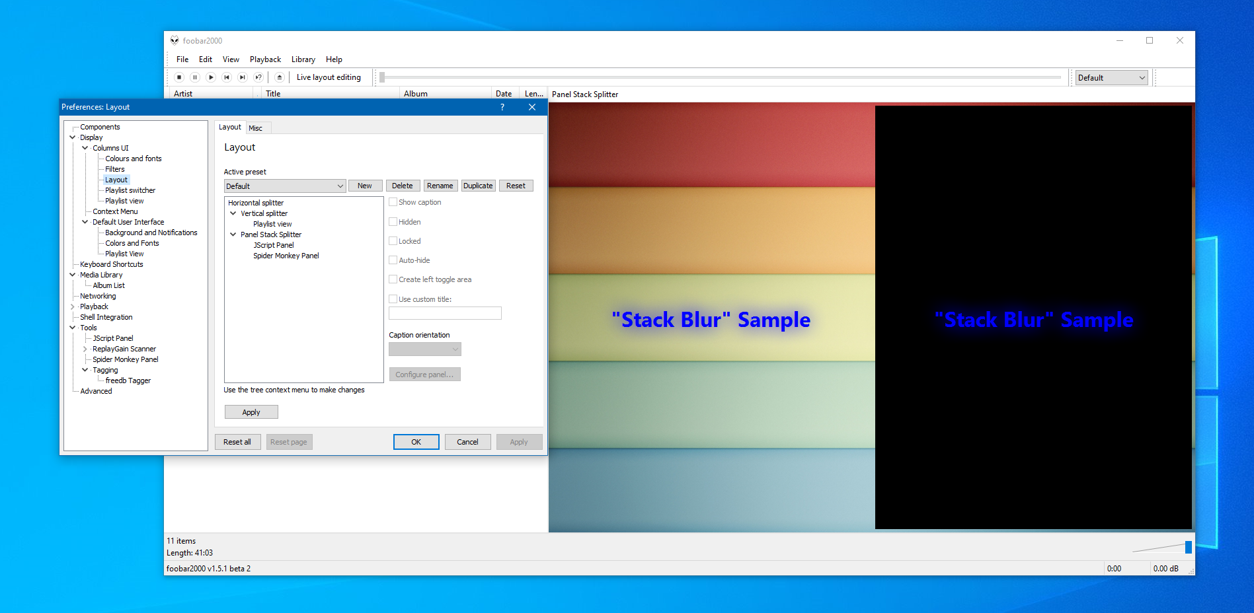This screenshot has height=613, width=1254.
Task: Click the Previous track icon
Action: click(x=227, y=77)
